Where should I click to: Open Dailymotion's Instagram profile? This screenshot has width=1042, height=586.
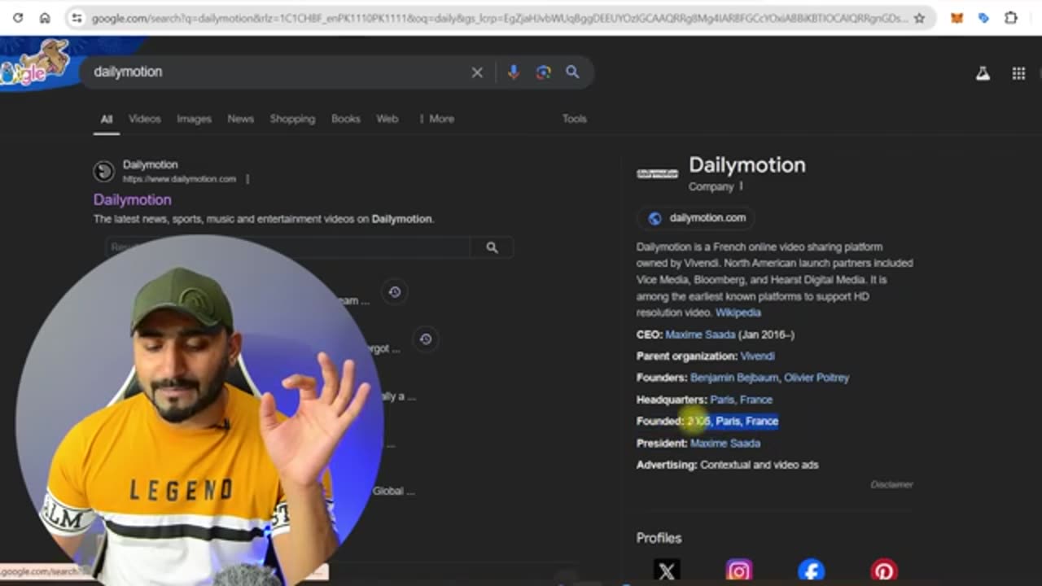click(739, 571)
